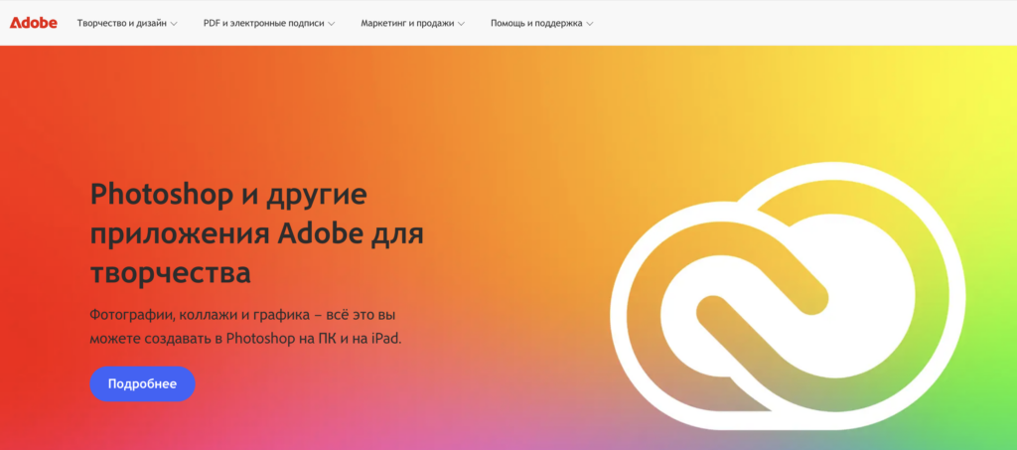
Task: Open the Помощь и поддержка menu
Action: pyautogui.click(x=541, y=23)
